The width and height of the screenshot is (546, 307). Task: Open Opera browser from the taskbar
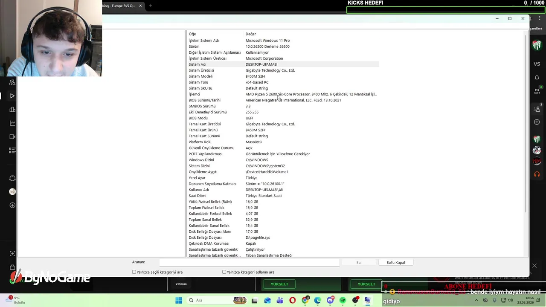pos(292,300)
